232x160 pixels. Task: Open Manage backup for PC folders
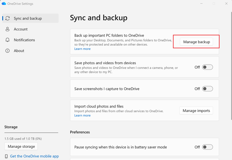click(197, 42)
